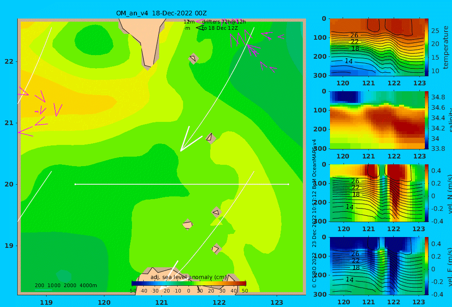Click the temperature panel's 300 depth tick
Screen dimensions: 452x307
tap(320, 75)
